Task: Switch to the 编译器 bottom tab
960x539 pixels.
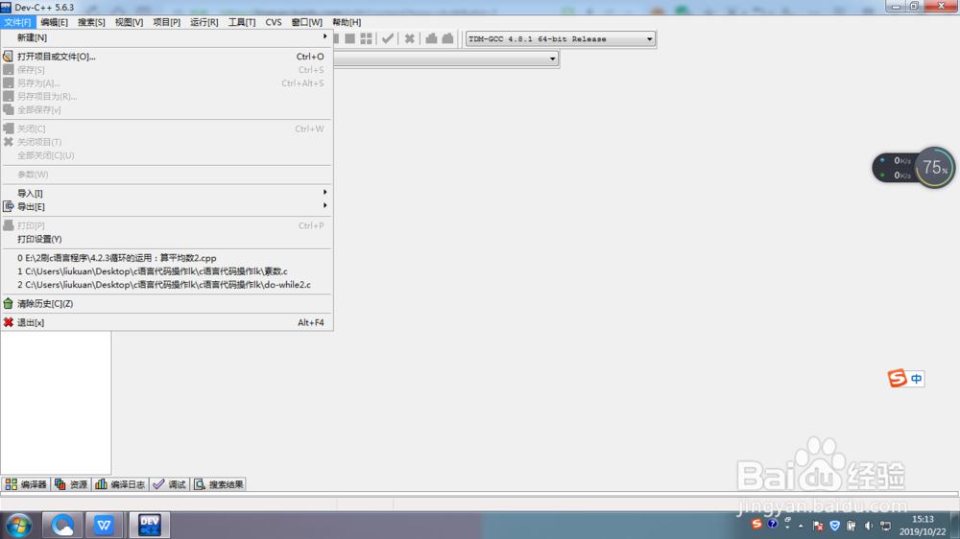Action: tap(26, 484)
